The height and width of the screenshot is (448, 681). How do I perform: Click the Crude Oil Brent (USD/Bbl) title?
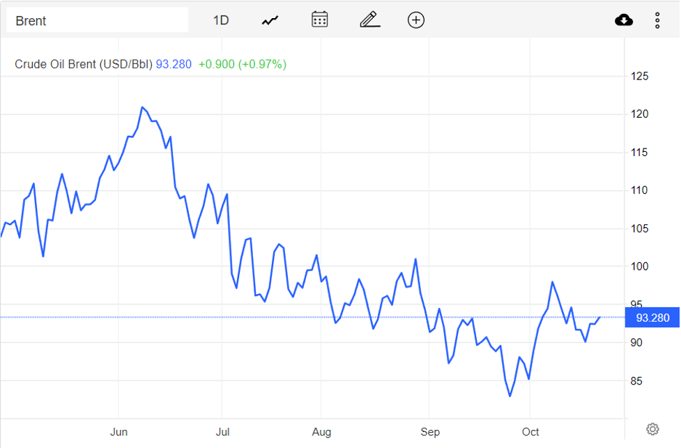(84, 64)
